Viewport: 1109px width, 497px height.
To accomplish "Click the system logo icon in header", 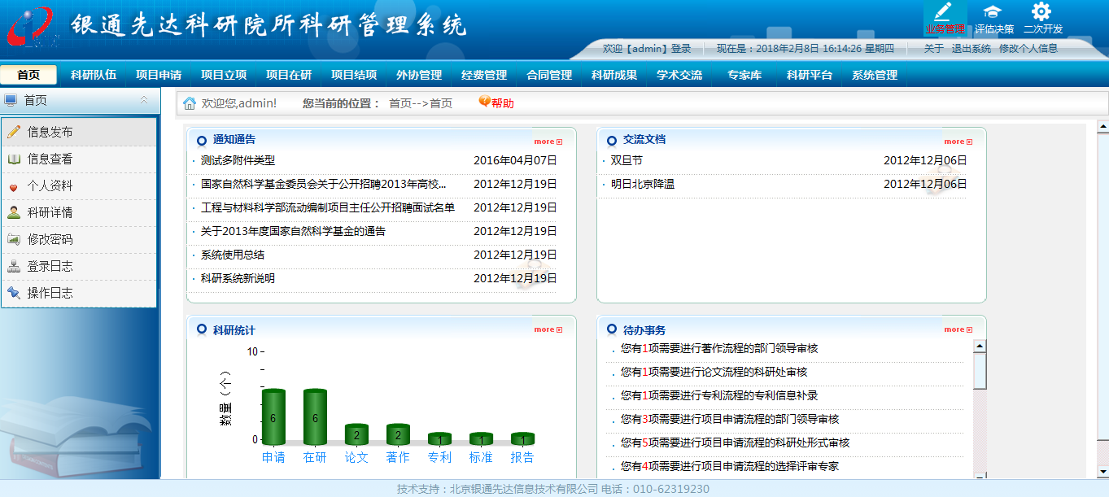I will pos(31,28).
